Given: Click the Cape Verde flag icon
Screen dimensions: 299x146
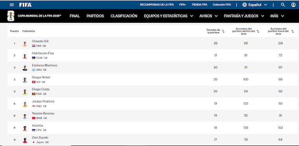Looking at the screenshot, I should pyautogui.click(x=33, y=130).
